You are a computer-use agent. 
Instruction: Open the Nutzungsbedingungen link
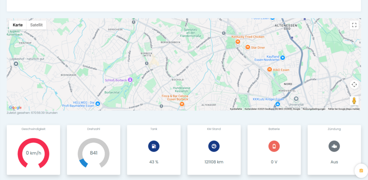pyautogui.click(x=314, y=109)
